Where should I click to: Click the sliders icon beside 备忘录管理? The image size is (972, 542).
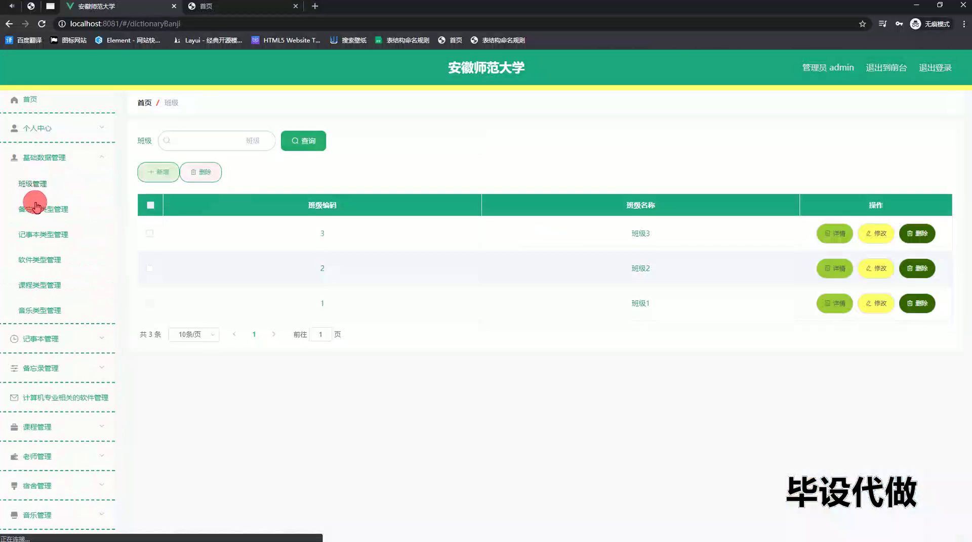(14, 368)
